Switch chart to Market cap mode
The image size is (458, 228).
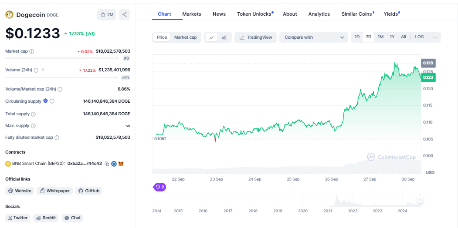coord(186,37)
